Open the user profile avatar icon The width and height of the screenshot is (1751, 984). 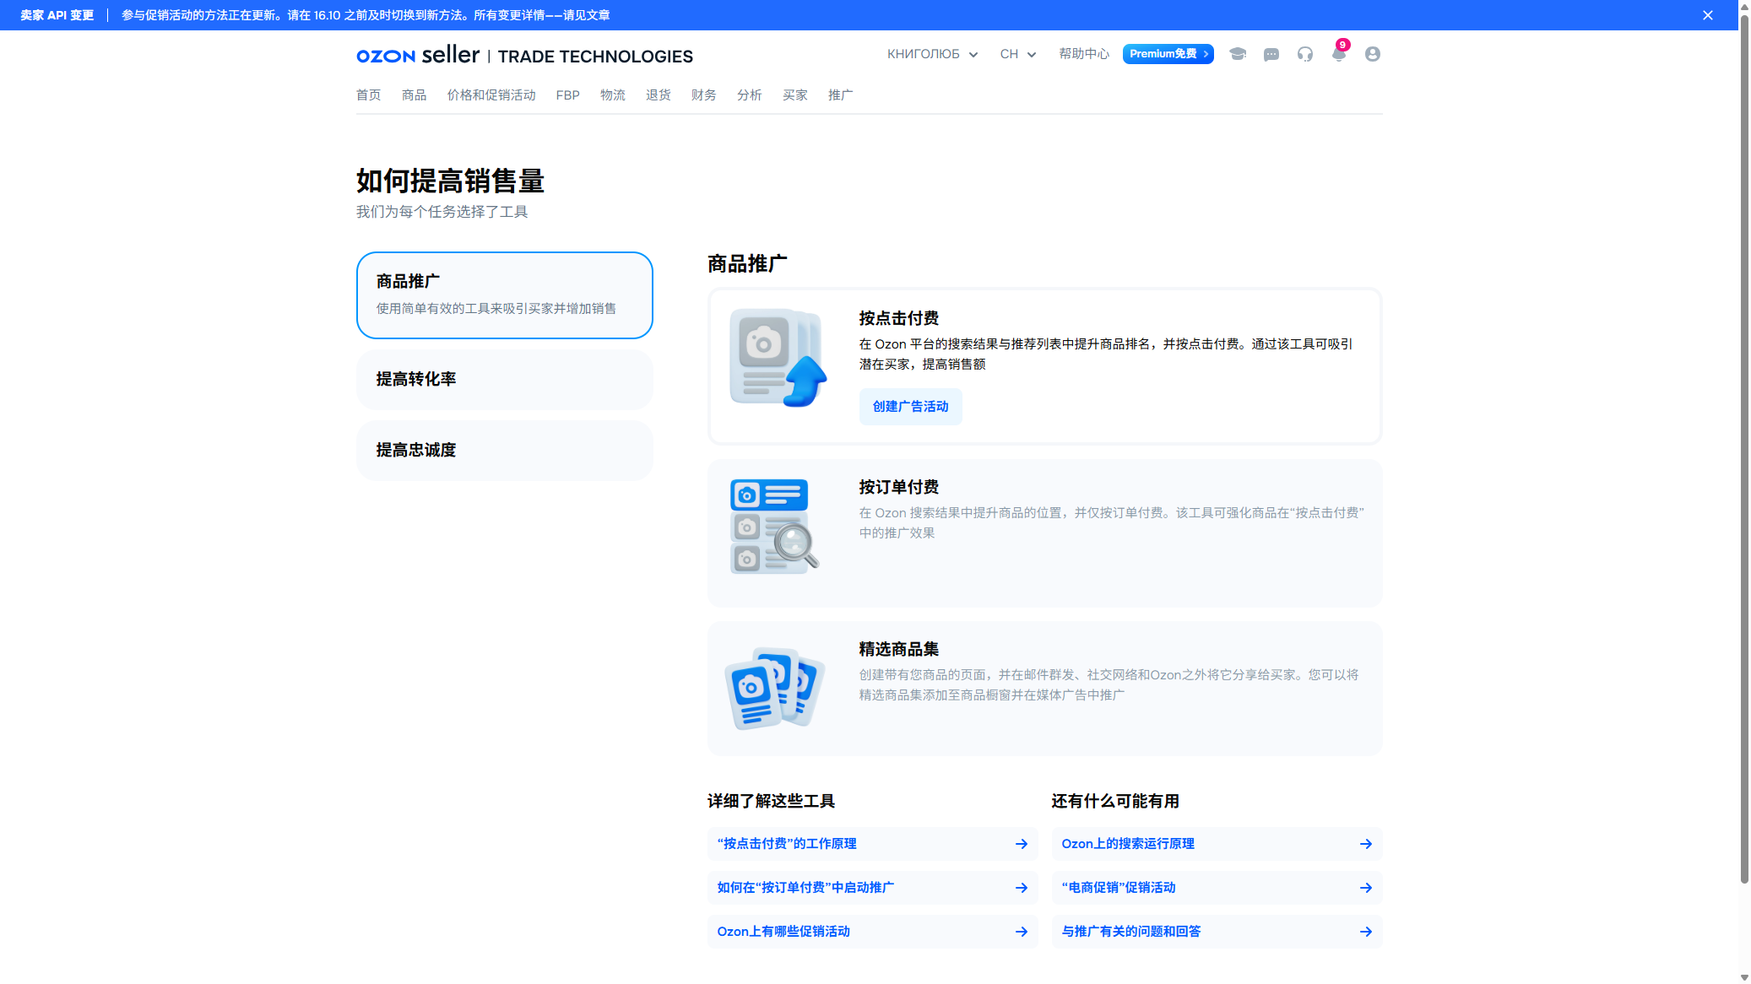pos(1373,54)
